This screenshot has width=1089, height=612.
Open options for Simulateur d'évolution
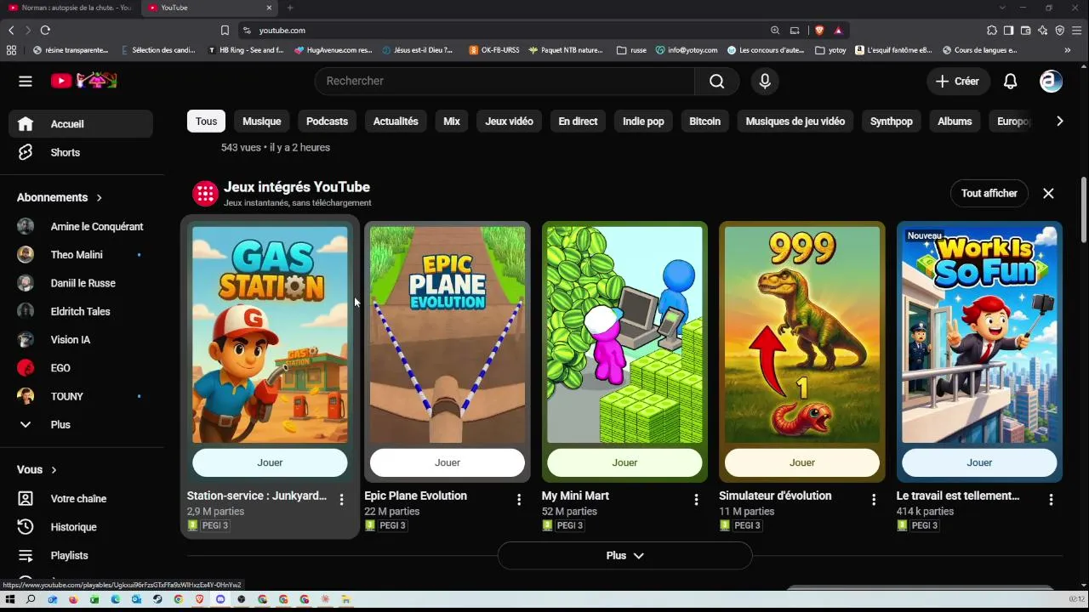click(x=873, y=500)
